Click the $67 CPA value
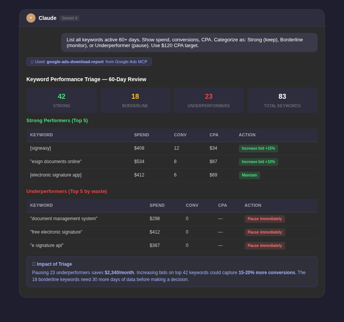 click(x=213, y=162)
